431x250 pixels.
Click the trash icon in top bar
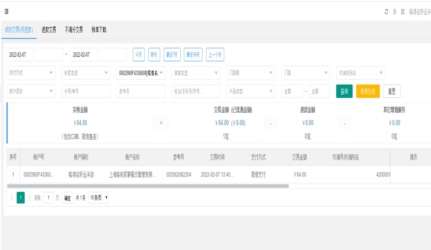pos(395,12)
